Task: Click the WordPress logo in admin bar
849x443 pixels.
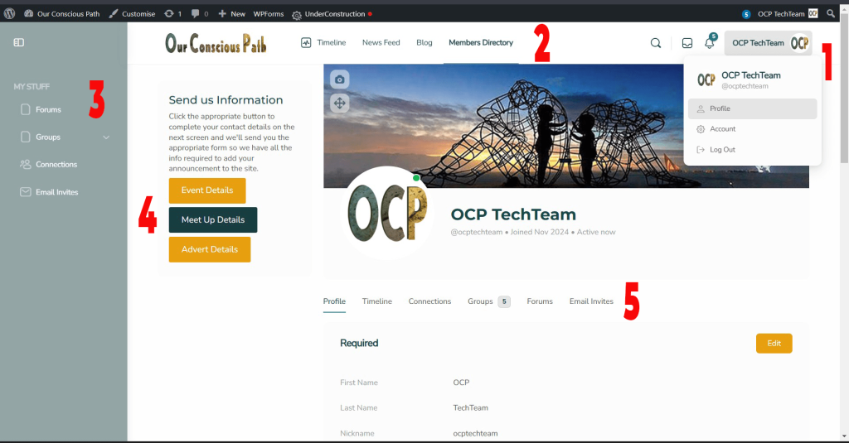Action: (x=10, y=13)
